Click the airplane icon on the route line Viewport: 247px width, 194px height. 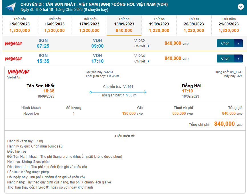[x=145, y=92]
